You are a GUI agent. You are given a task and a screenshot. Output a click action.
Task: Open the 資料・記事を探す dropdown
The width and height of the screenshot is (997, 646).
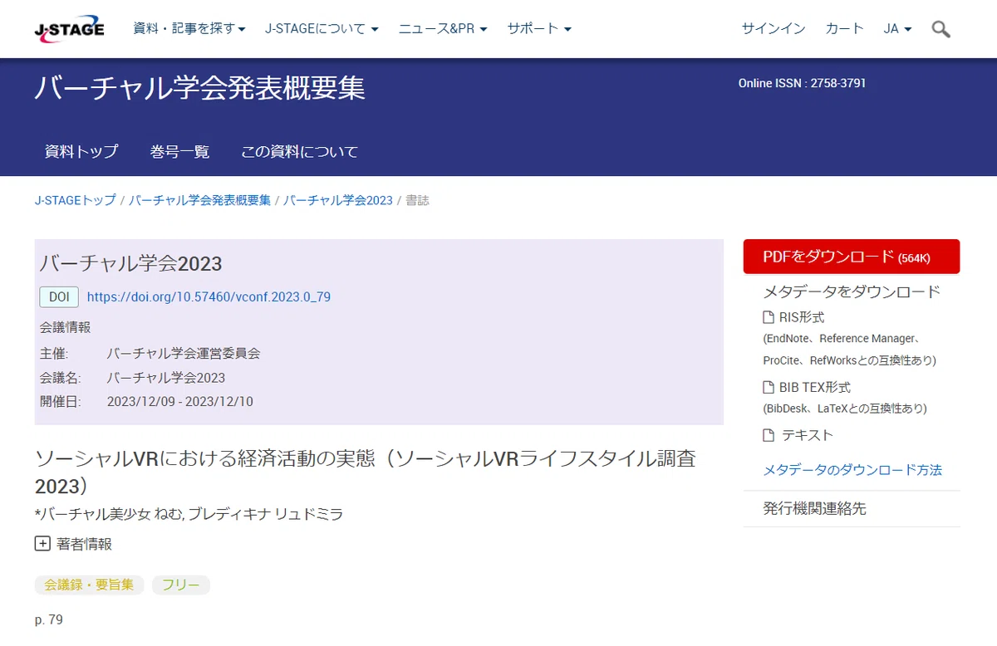(189, 29)
